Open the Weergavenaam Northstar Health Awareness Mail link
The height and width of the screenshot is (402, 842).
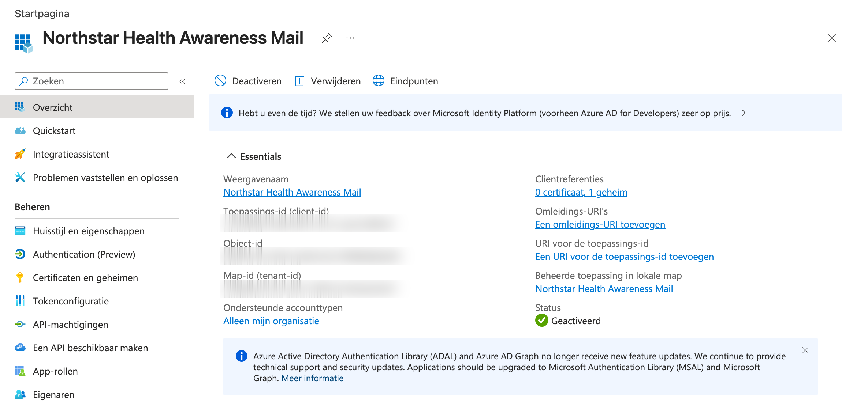[292, 192]
